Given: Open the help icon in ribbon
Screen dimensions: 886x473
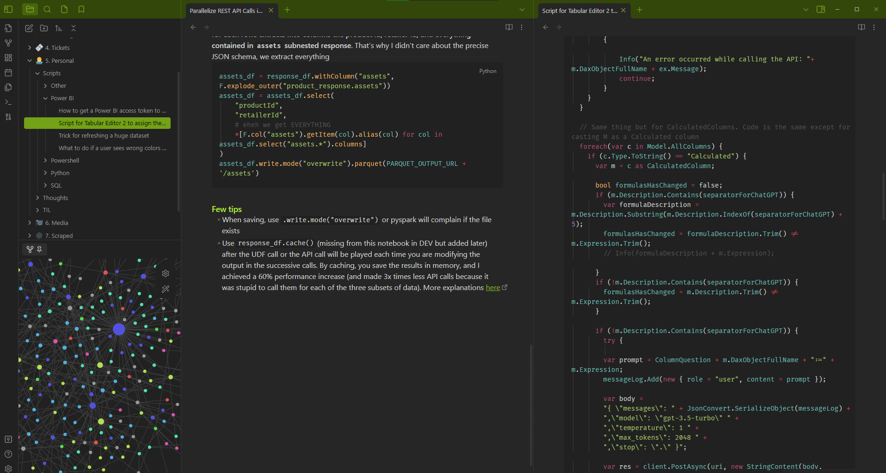Looking at the screenshot, I should (8, 454).
